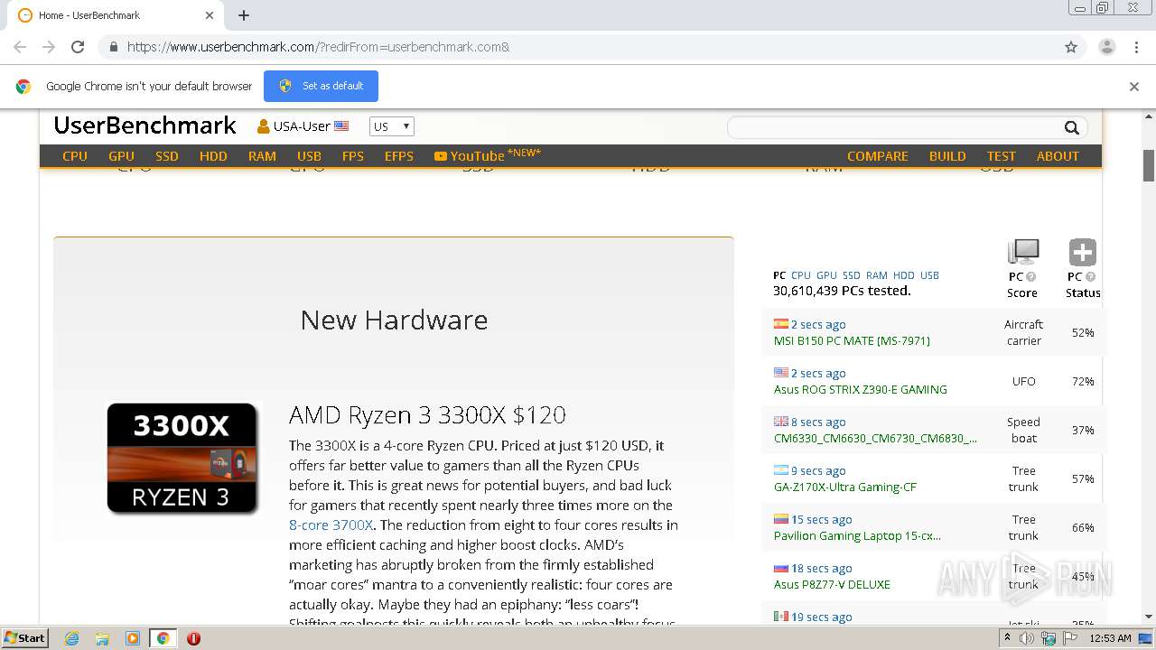Click Set as default button
The image size is (1156, 650).
(x=321, y=86)
